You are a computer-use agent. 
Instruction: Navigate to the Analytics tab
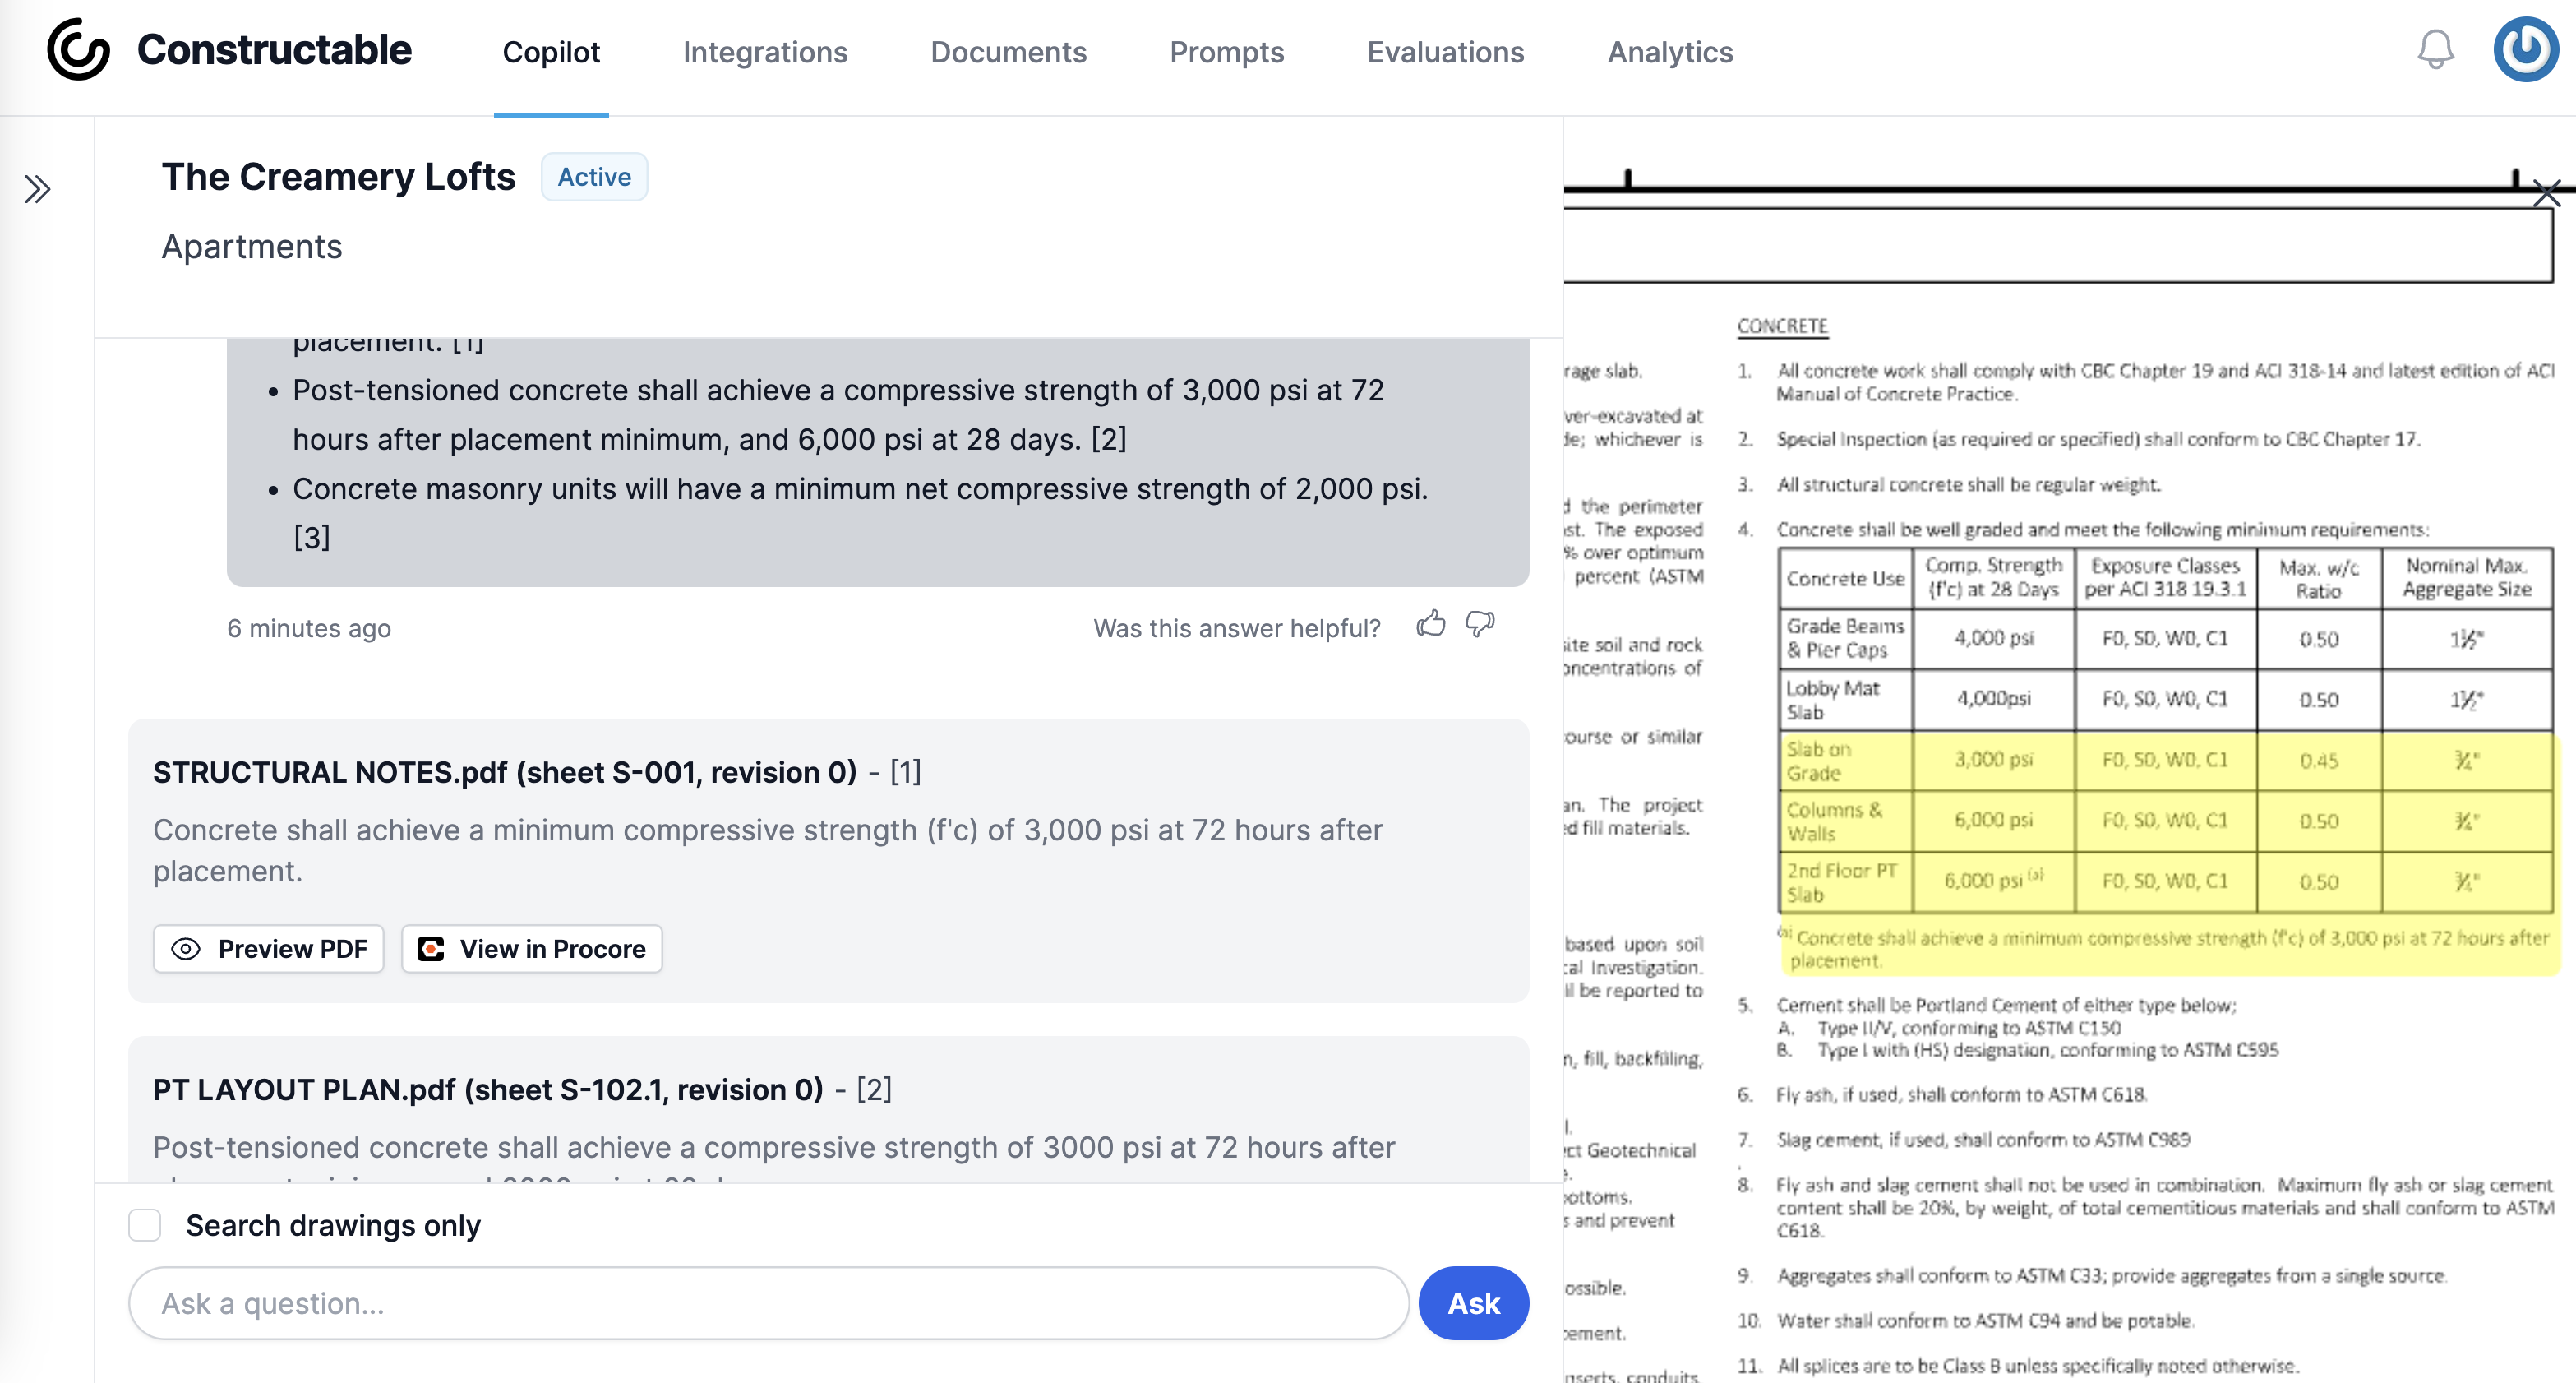click(1670, 52)
